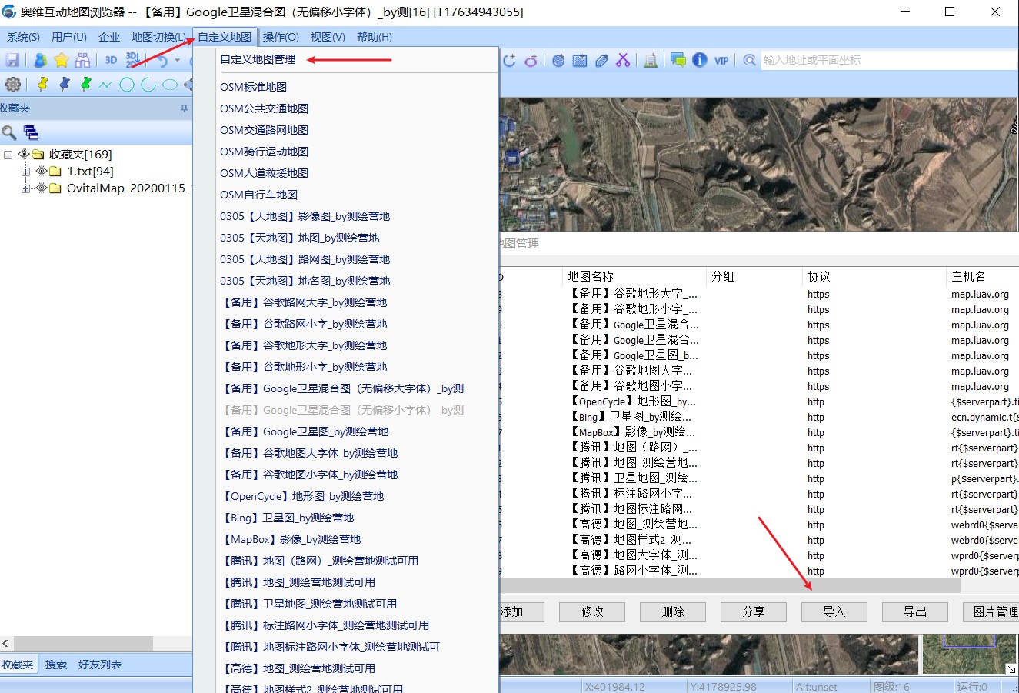The height and width of the screenshot is (693, 1019).
Task: Click the purple scissors cut icon
Action: (x=623, y=60)
